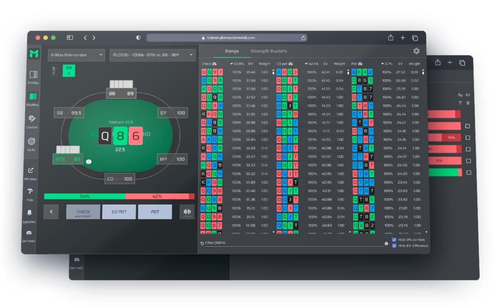Uncheck Hide 0% combos
Viewport: 498px width, 308px height.
pyautogui.click(x=394, y=240)
